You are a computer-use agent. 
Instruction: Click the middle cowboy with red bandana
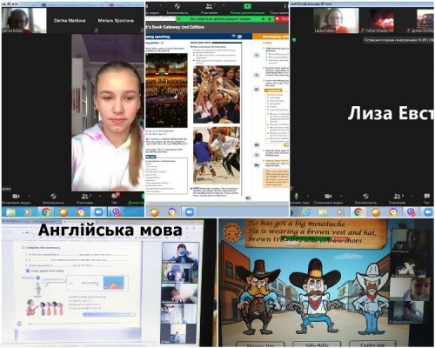click(x=315, y=296)
